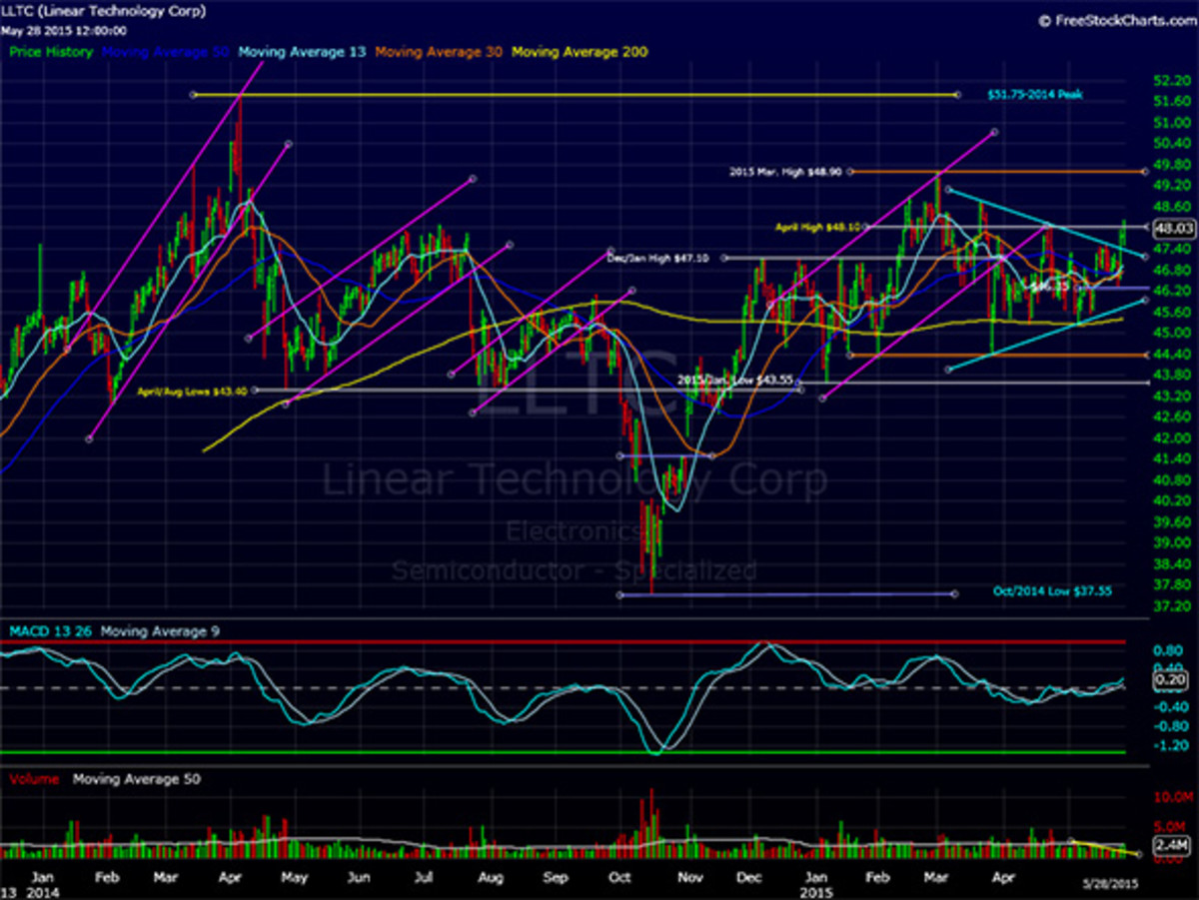Click the MACD value tag 0.20

[1169, 679]
